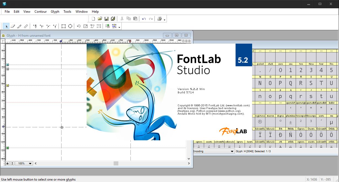The height and width of the screenshot is (182, 339).
Task: Click the Print icon
Action: [159, 19]
